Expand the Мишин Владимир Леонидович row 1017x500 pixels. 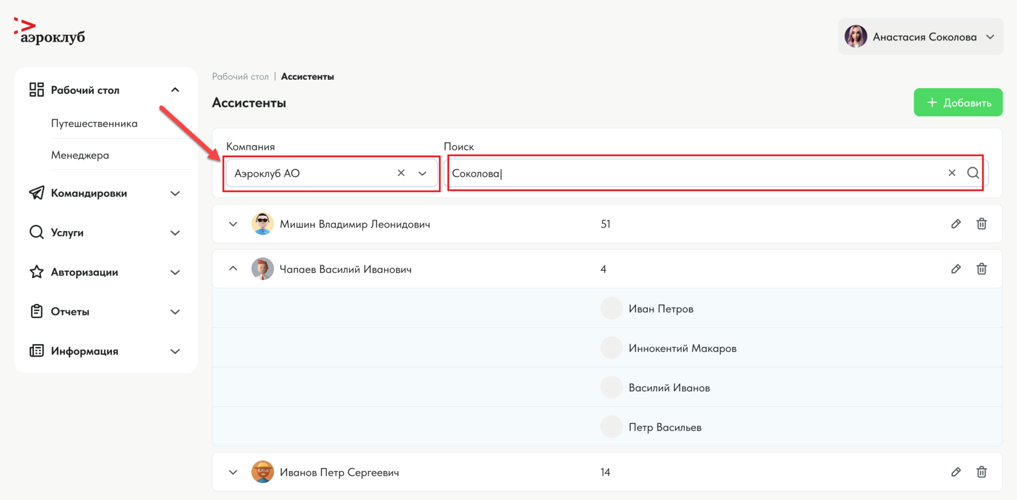coord(233,224)
